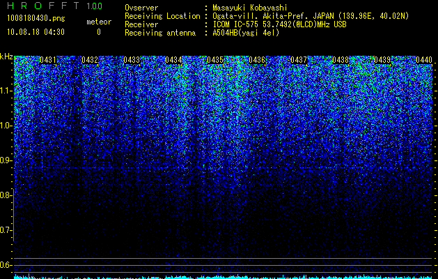Click the 1.0 frequency axis label

6,126
